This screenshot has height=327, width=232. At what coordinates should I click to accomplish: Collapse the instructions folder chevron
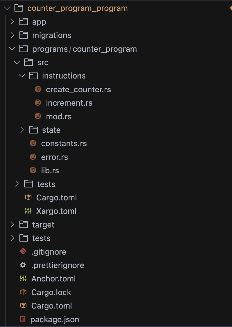point(22,76)
